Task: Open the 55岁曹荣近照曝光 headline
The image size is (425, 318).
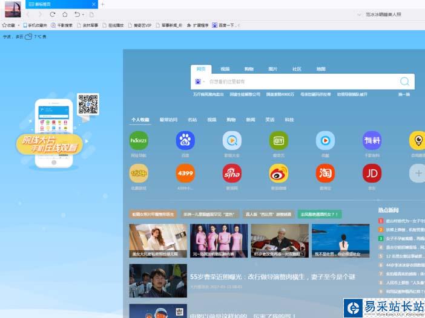Action: click(272, 277)
